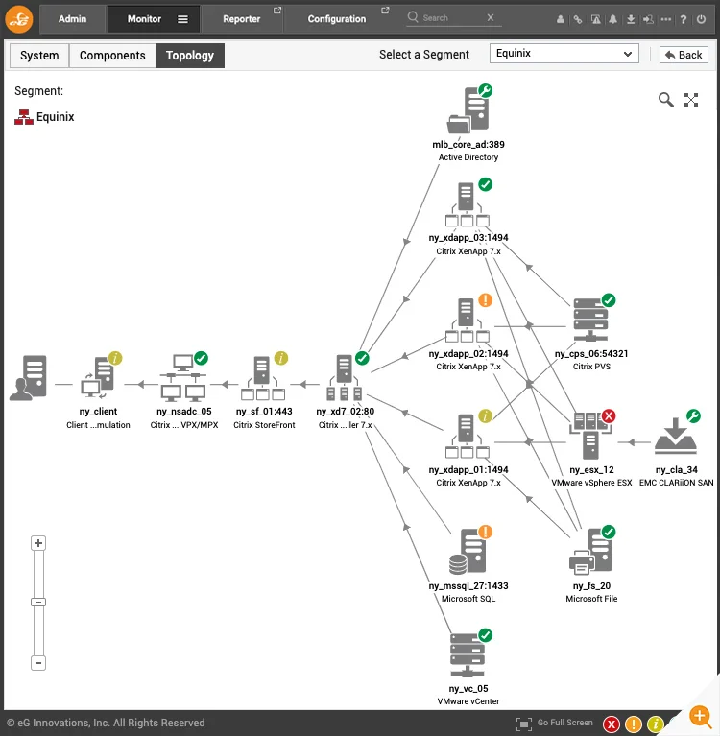Click the zoom slider handle
720x736 pixels.
[x=38, y=603]
